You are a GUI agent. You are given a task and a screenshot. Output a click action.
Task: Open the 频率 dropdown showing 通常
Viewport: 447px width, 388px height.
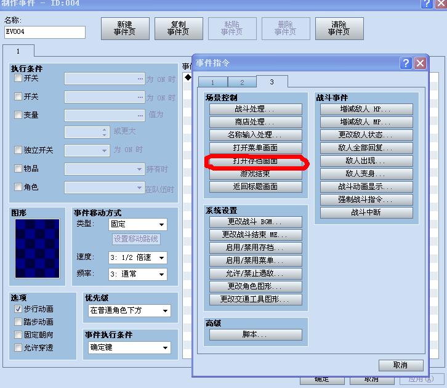138,274
